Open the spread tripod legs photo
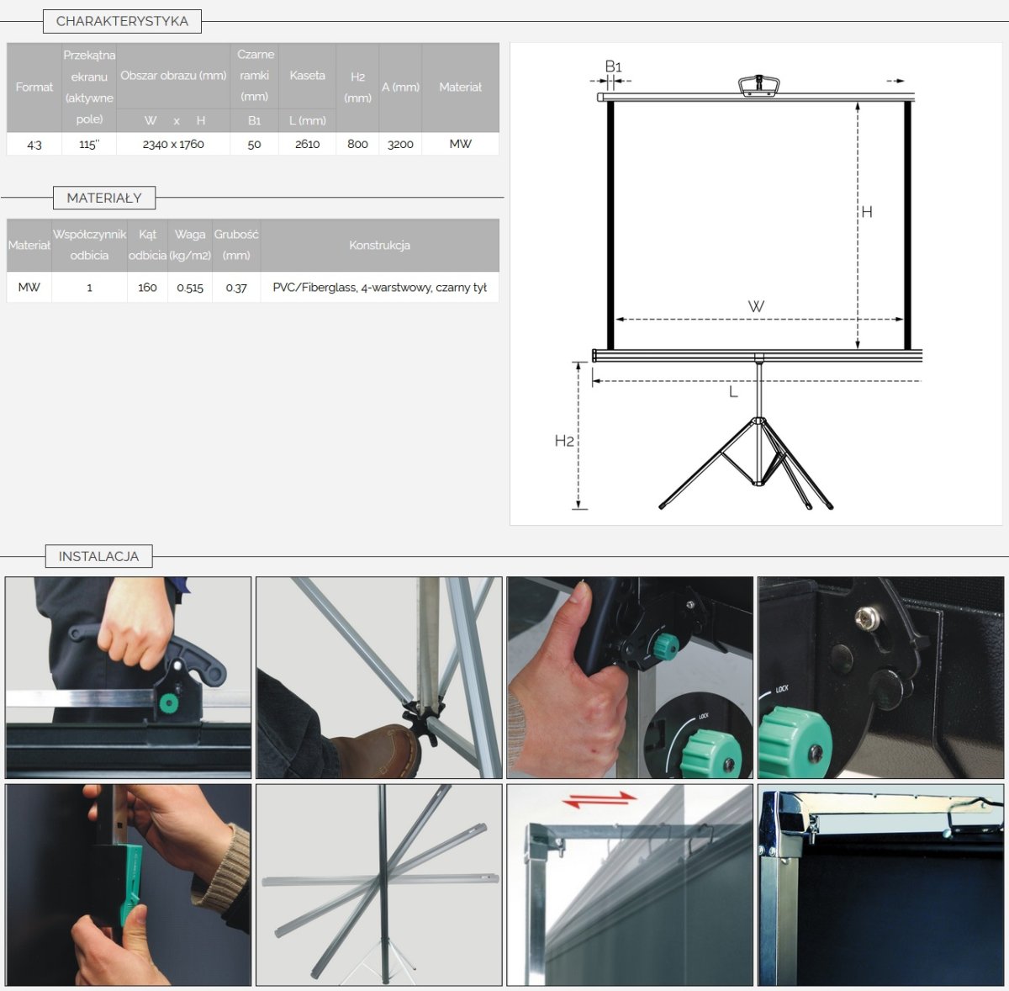 click(x=378, y=885)
